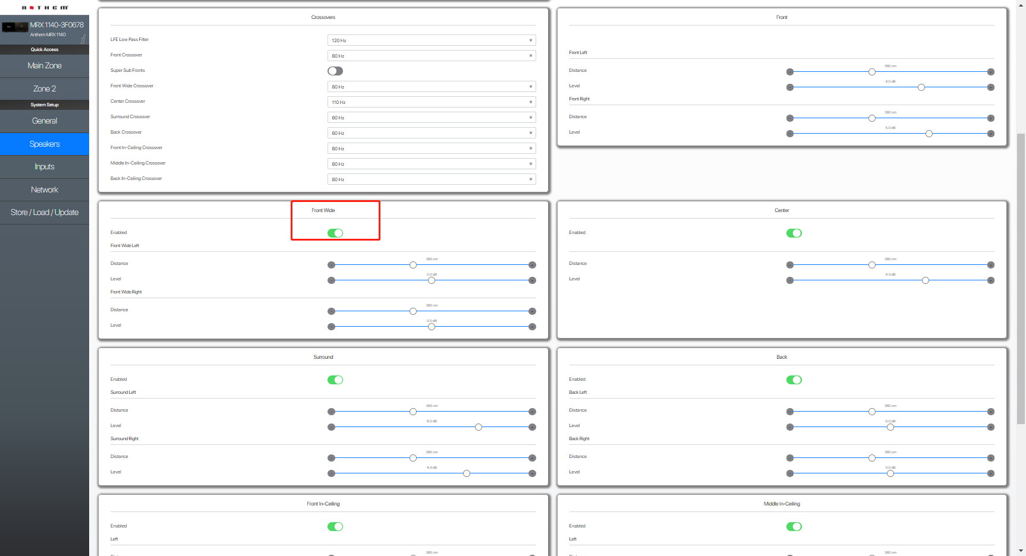Increase Surround Left Level with plus button
The width and height of the screenshot is (1026, 556).
tap(532, 427)
